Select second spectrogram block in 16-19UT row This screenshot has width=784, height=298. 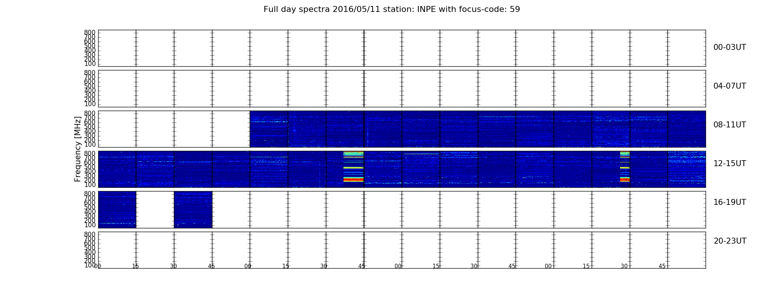coord(193,209)
